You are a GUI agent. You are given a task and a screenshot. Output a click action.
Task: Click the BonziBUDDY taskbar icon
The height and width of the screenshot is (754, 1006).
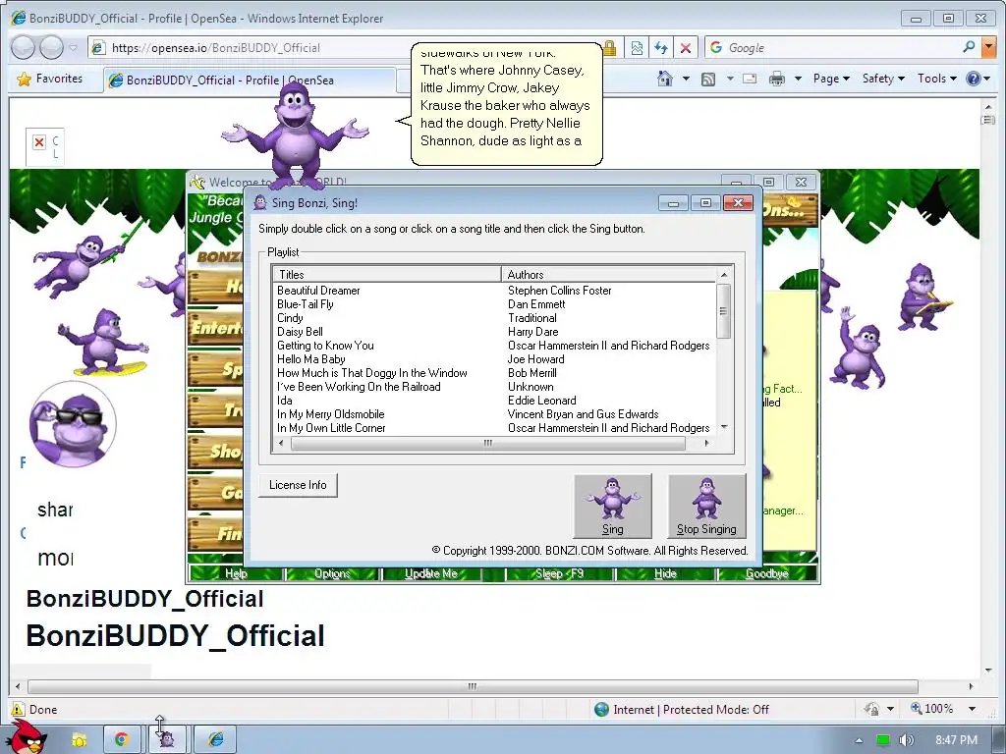coord(167,739)
